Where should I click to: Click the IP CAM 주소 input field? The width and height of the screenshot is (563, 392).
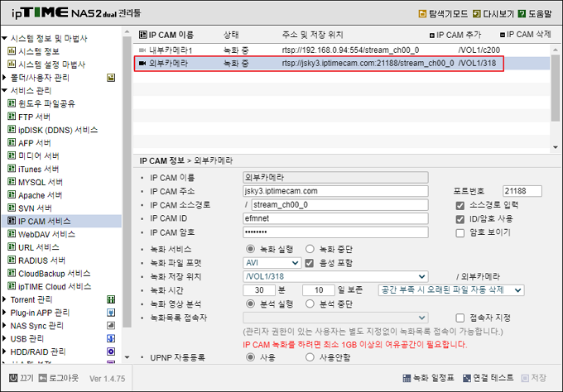[335, 191]
